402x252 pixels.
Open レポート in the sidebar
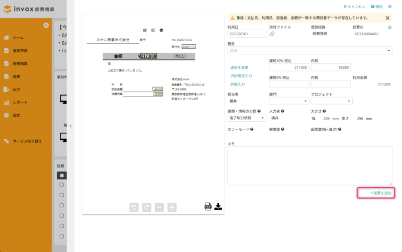click(20, 102)
